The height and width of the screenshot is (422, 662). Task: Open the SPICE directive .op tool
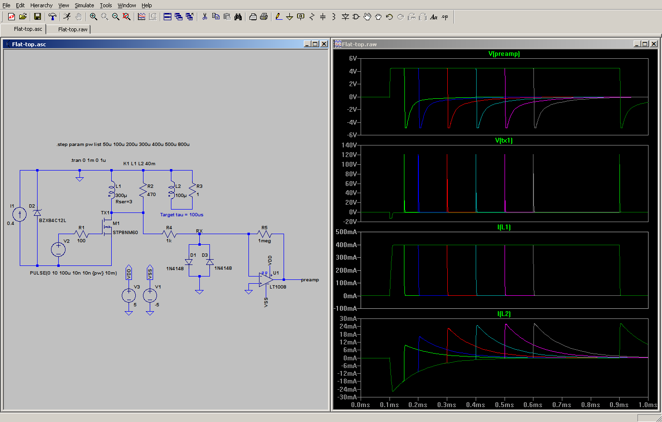tap(445, 17)
